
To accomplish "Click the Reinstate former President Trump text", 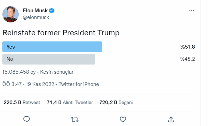I will tap(61, 33).
